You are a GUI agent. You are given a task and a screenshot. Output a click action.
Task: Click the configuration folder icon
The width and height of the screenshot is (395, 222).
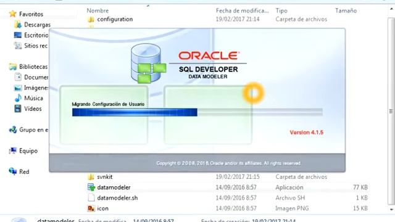point(91,19)
